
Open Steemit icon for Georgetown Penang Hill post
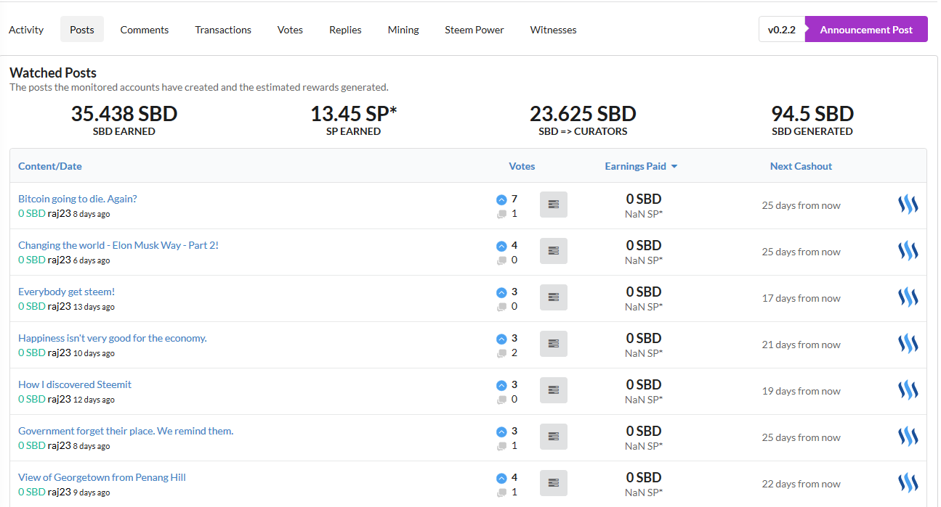[908, 483]
